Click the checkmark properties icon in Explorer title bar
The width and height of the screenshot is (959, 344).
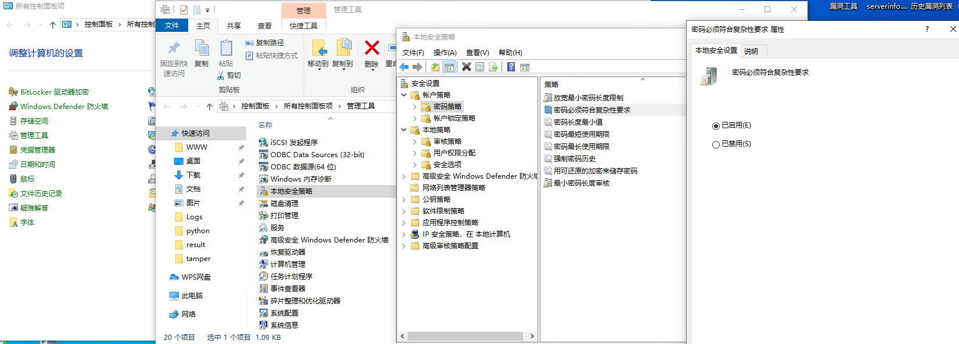pyautogui.click(x=184, y=9)
